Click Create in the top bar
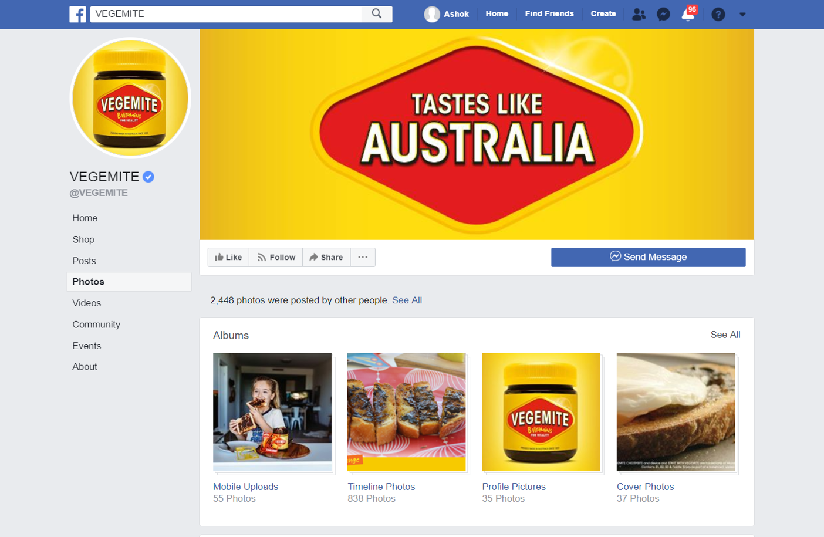 (x=603, y=13)
